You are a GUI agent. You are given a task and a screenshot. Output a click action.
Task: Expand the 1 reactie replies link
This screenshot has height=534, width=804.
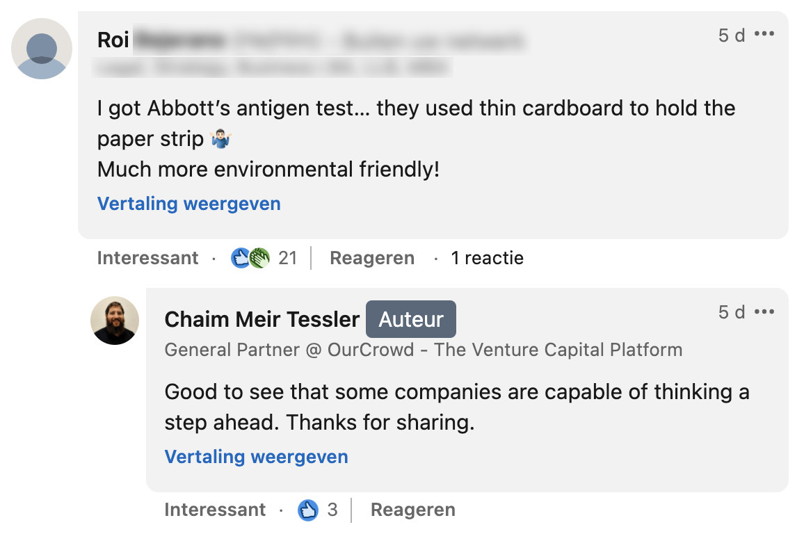[x=487, y=259]
